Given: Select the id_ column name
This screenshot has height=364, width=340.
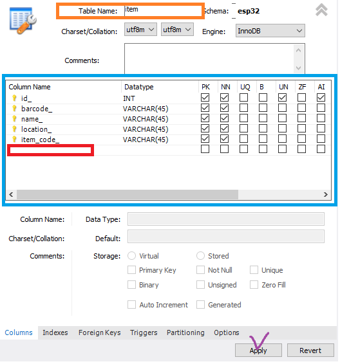Looking at the screenshot, I should (x=26, y=98).
